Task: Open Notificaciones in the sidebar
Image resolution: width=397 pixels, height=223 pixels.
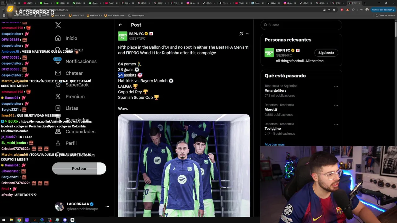Action: pyautogui.click(x=81, y=61)
